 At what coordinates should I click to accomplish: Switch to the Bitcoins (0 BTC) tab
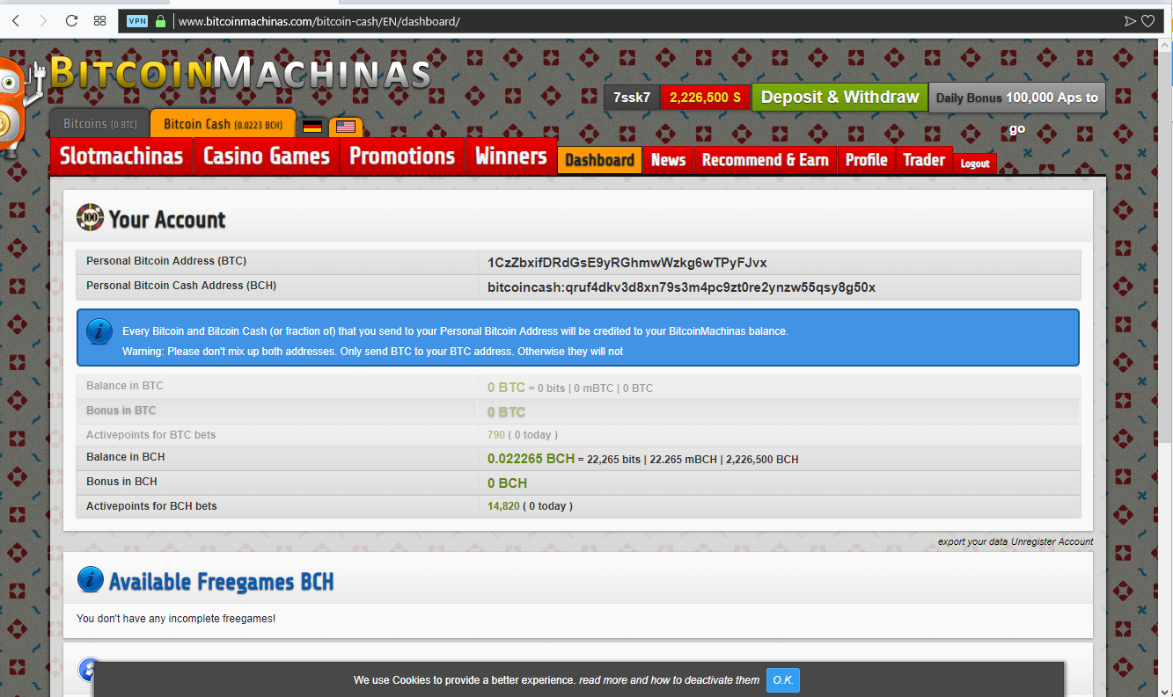point(100,124)
